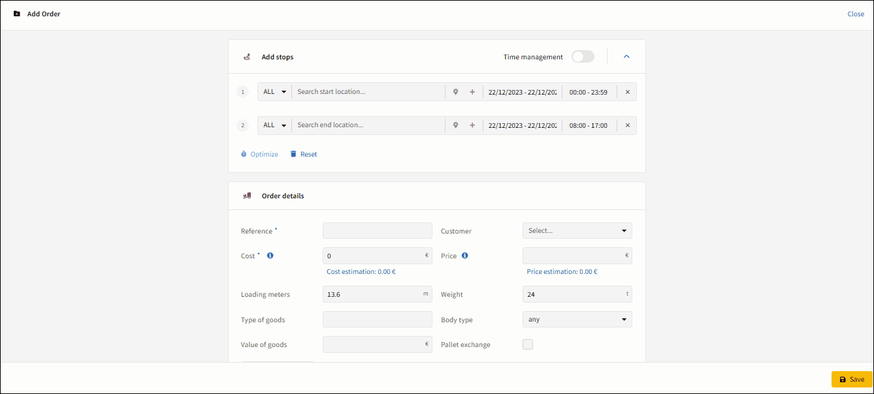Screen dimensions: 874x394
Task: Open the Body type dropdown
Action: click(x=577, y=320)
